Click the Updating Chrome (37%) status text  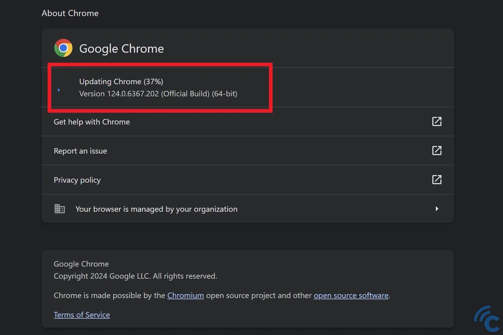(121, 81)
